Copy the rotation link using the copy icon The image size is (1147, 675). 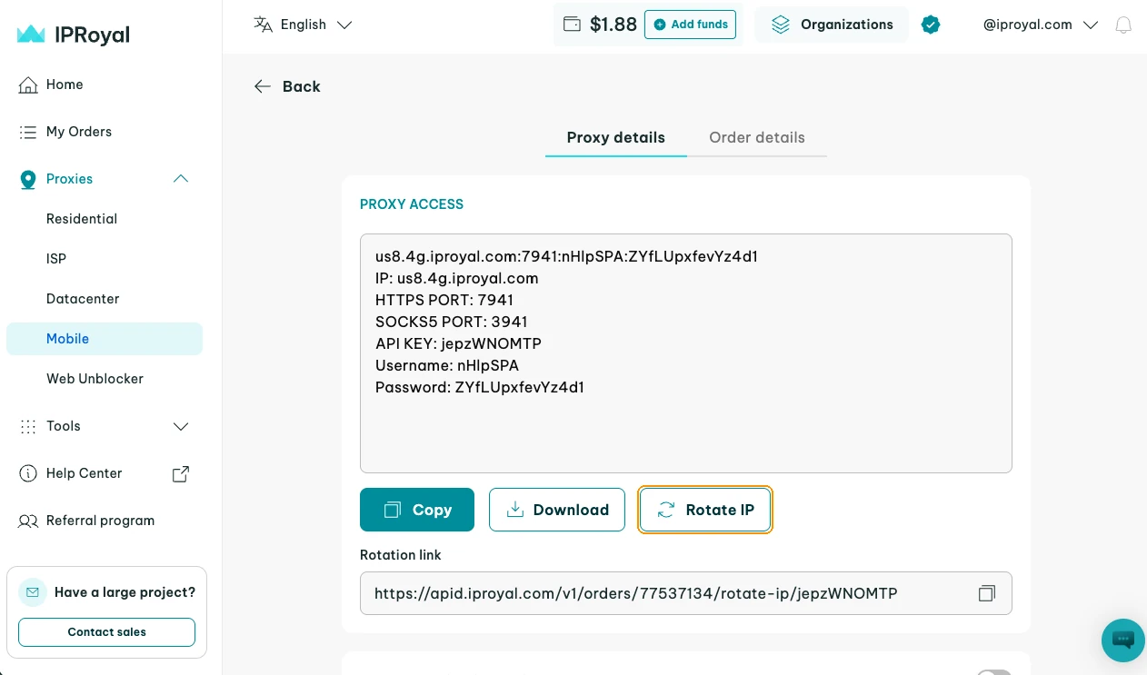pyautogui.click(x=987, y=593)
